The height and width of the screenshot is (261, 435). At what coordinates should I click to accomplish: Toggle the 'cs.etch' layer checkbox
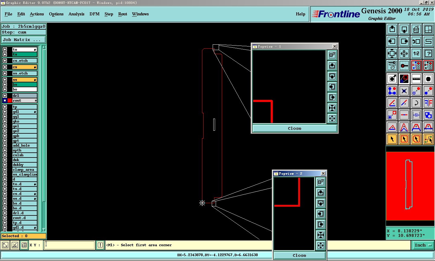pos(5,61)
